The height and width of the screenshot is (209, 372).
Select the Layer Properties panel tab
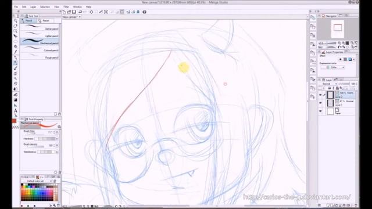tap(332, 52)
